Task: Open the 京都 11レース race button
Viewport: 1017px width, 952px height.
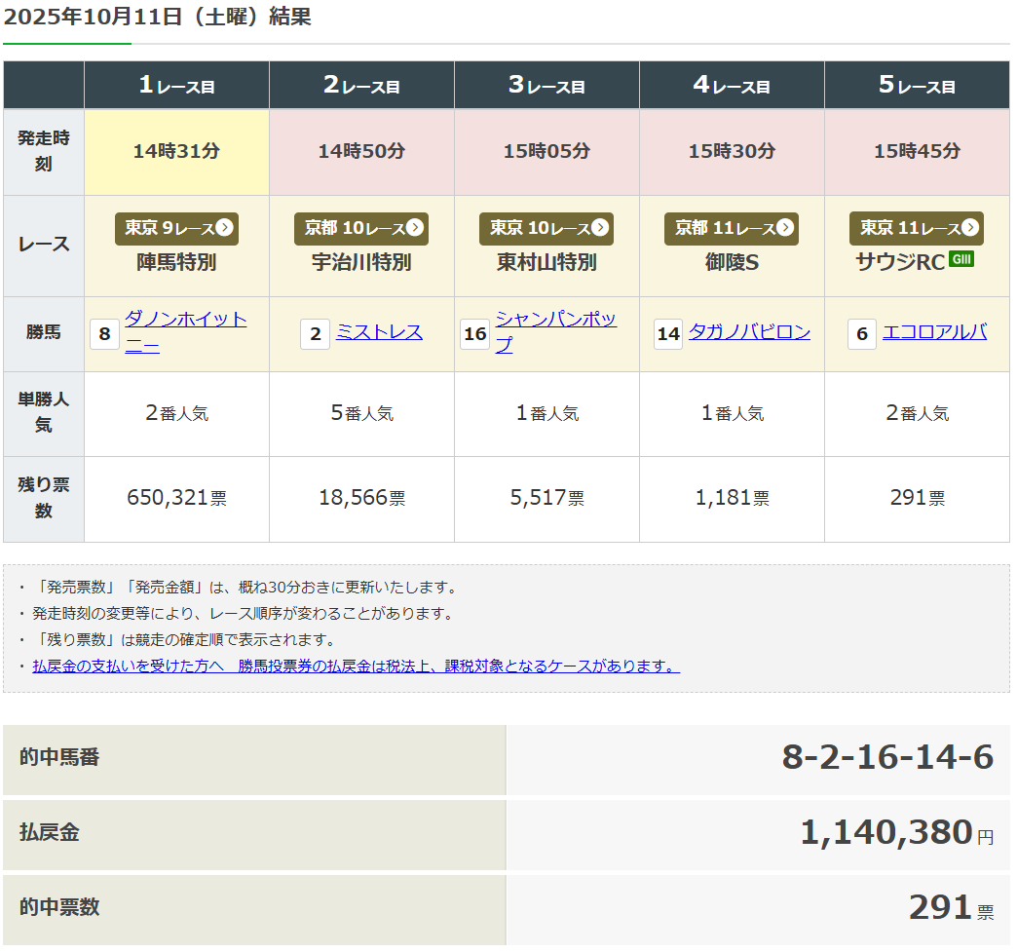Action: click(x=731, y=228)
